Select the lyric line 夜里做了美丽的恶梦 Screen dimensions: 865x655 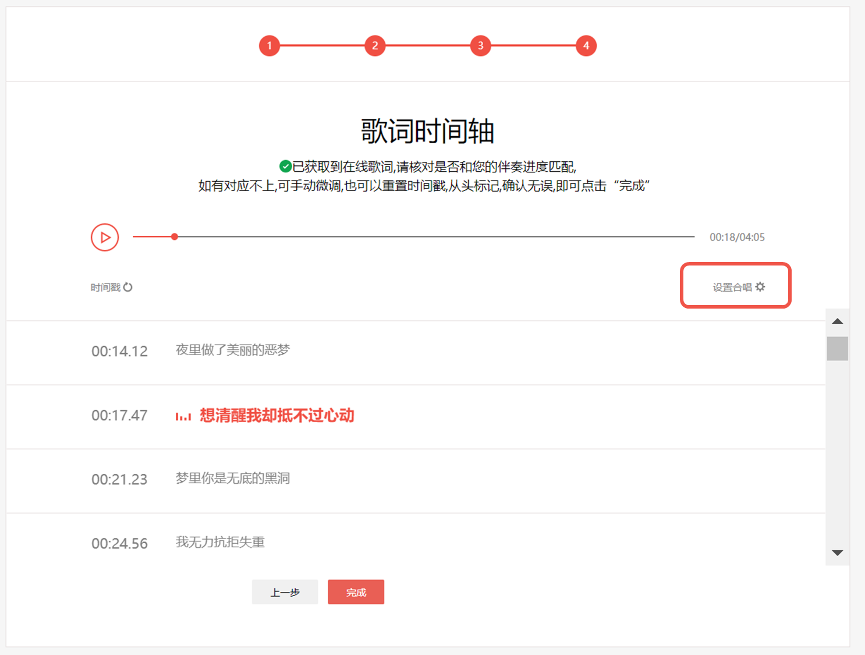click(x=232, y=350)
